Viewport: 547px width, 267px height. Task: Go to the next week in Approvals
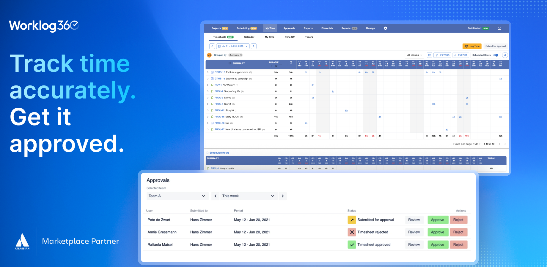pyautogui.click(x=283, y=196)
